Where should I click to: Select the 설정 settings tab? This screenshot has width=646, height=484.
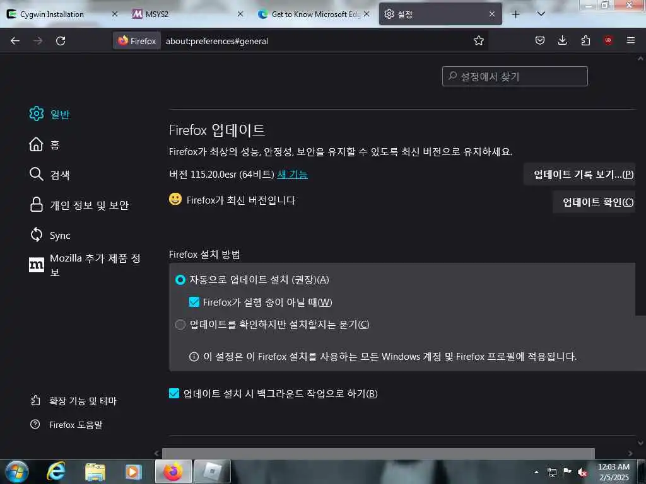click(x=440, y=14)
